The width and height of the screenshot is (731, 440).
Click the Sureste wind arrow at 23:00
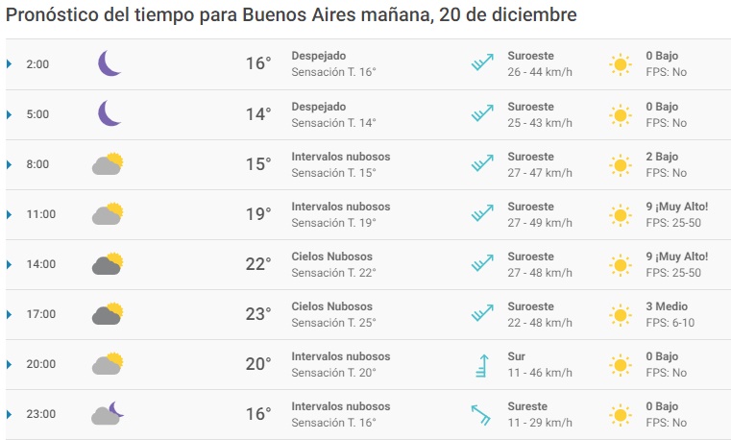tap(481, 414)
